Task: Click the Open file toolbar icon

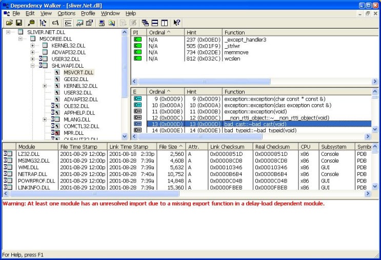Action: pyautogui.click(x=9, y=23)
